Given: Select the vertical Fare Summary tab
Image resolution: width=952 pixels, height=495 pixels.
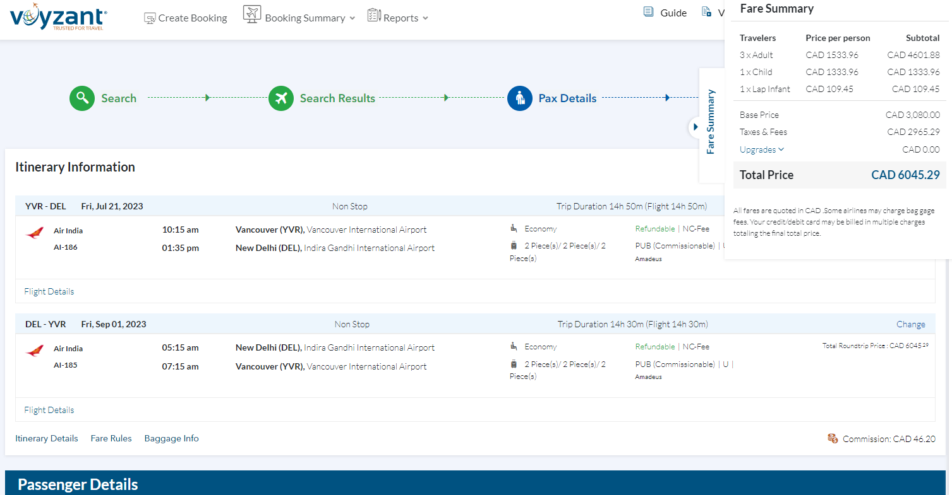Looking at the screenshot, I should (x=711, y=122).
